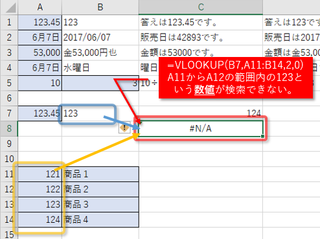Image resolution: width=320 pixels, height=239 pixels.
Task: Select row 9 header
Action: (x=9, y=144)
